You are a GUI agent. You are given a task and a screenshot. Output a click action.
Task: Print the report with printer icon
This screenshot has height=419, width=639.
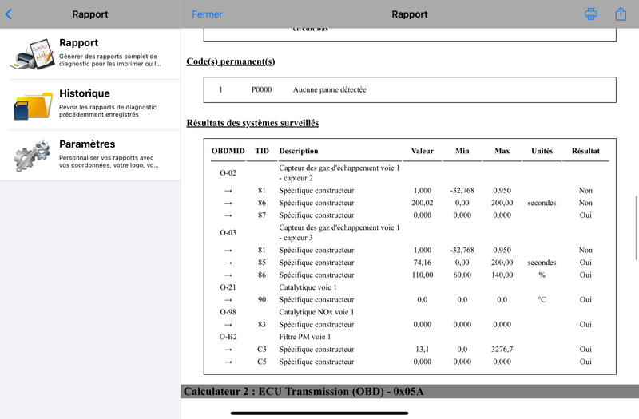pyautogui.click(x=591, y=14)
